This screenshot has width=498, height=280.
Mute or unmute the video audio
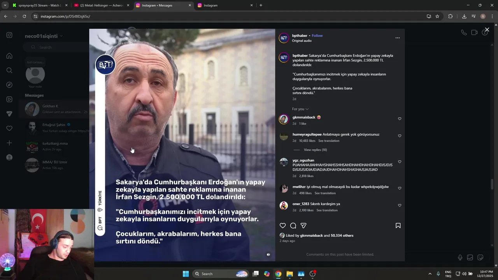pyautogui.click(x=268, y=255)
